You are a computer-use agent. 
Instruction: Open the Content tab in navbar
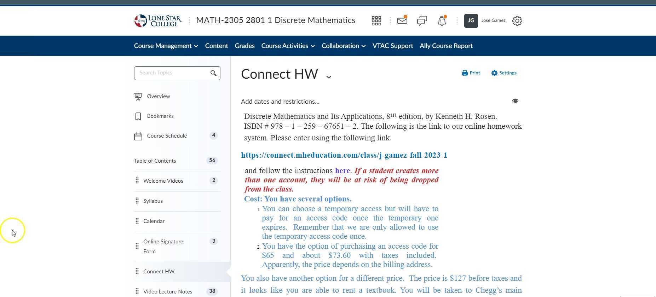click(x=217, y=46)
